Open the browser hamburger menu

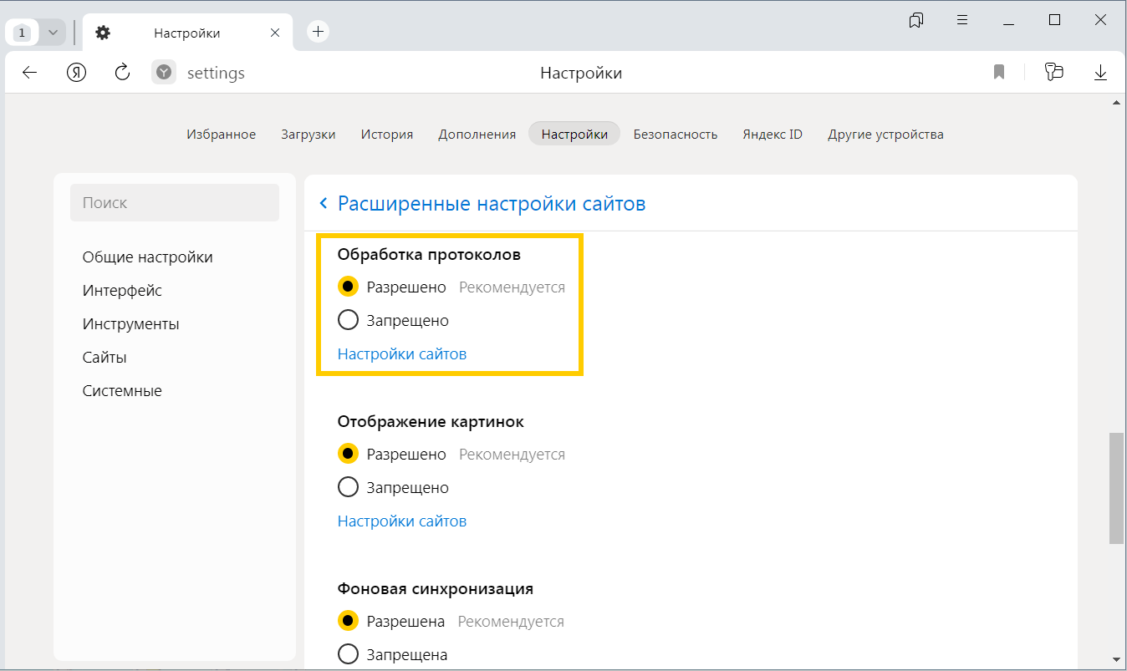[962, 20]
